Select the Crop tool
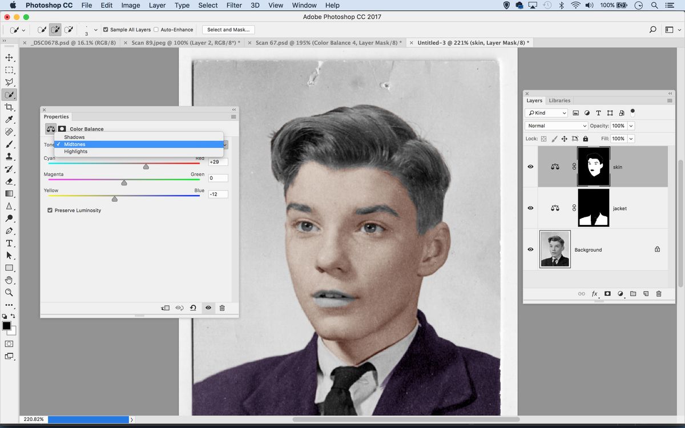The image size is (685, 428). coord(9,107)
